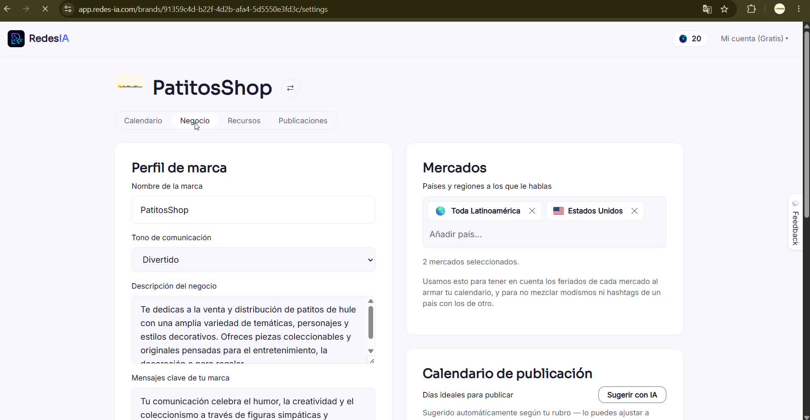Image resolution: width=810 pixels, height=420 pixels.
Task: Click the Perfil de marca heading
Action: click(x=179, y=167)
